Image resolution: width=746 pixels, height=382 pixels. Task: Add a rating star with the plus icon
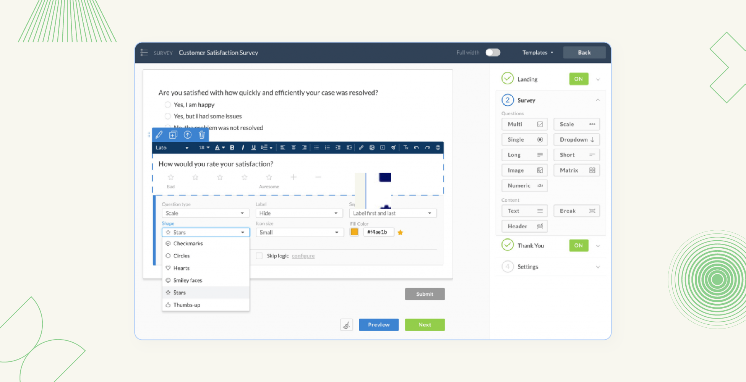[x=294, y=177]
